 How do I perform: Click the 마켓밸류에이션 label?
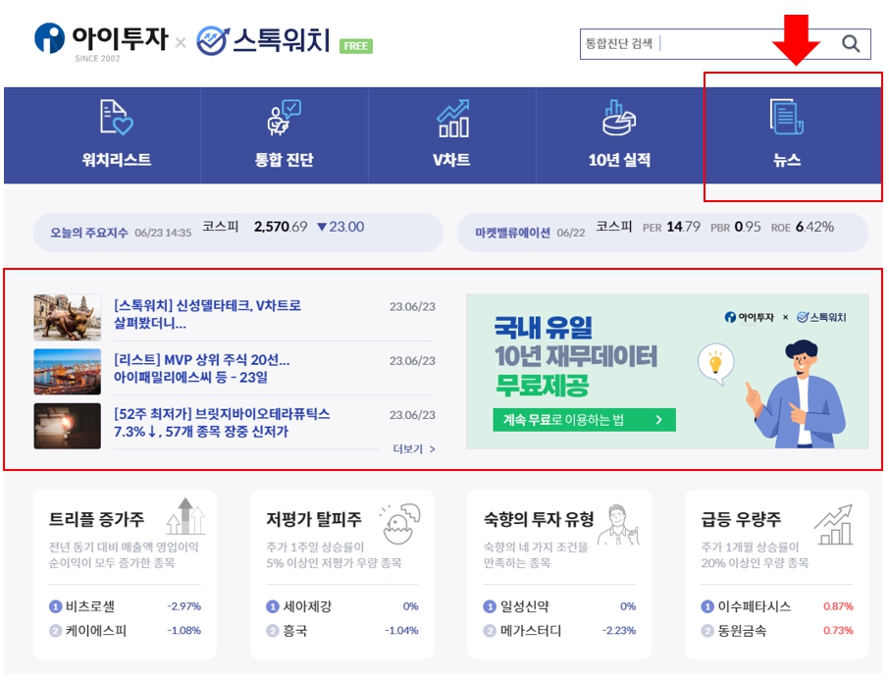tap(512, 233)
